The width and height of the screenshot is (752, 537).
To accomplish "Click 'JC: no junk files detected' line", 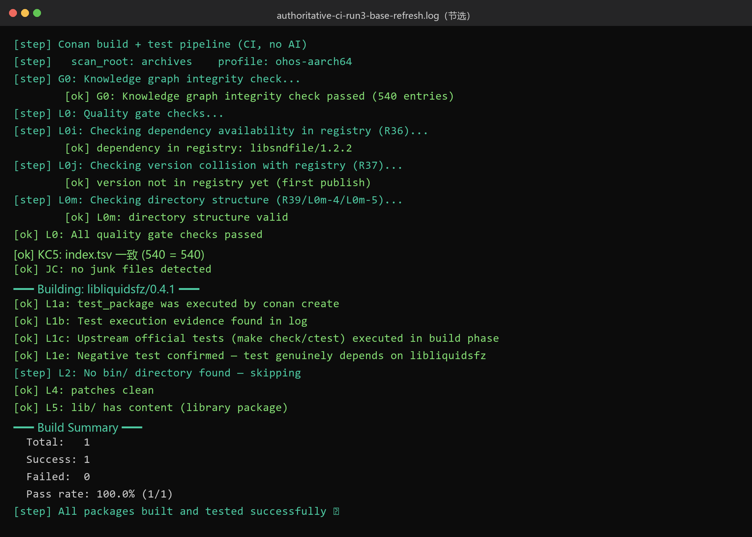I will click(x=112, y=269).
